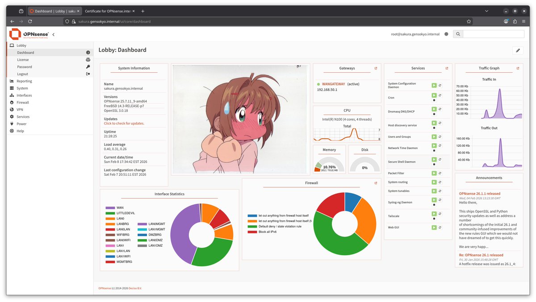Follow the Deciso B.V. footer link
Image resolution: width=536 pixels, height=302 pixels.
(135, 289)
